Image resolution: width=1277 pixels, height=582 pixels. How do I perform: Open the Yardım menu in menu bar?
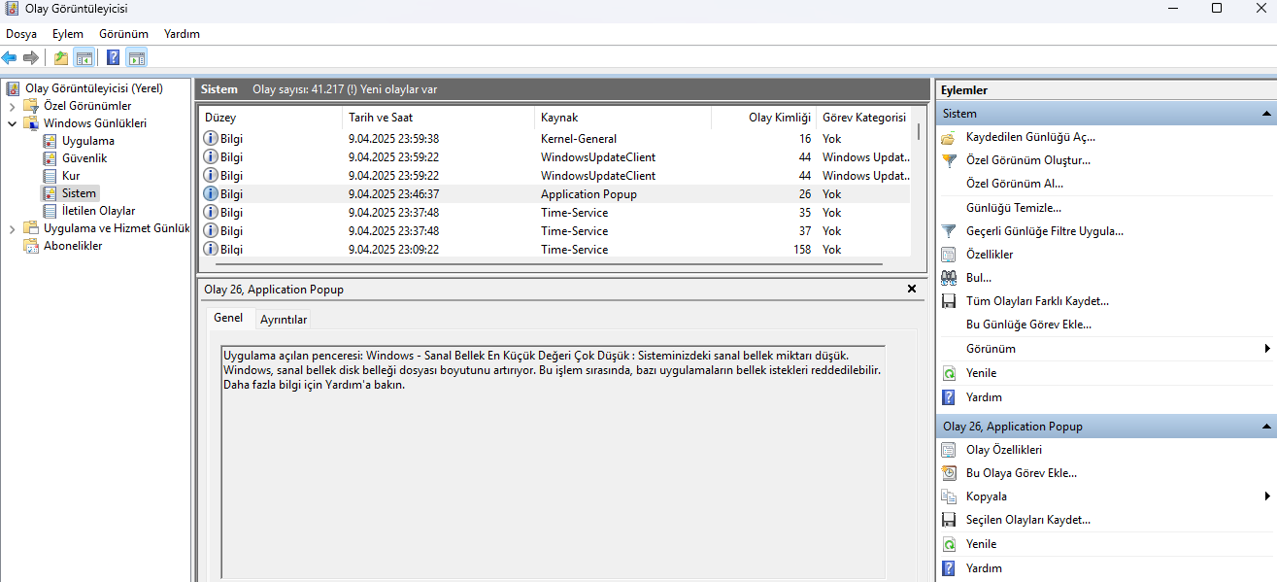(182, 34)
